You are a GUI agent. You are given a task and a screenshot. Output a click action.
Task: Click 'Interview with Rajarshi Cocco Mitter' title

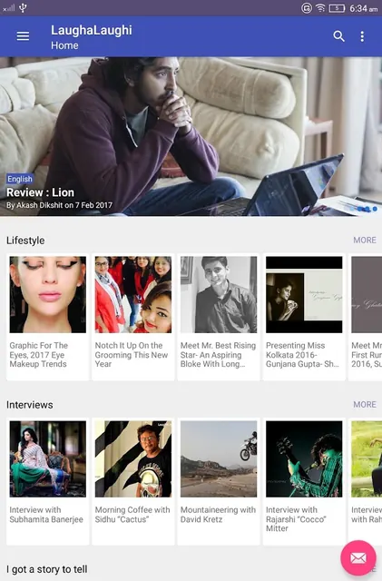click(x=296, y=518)
